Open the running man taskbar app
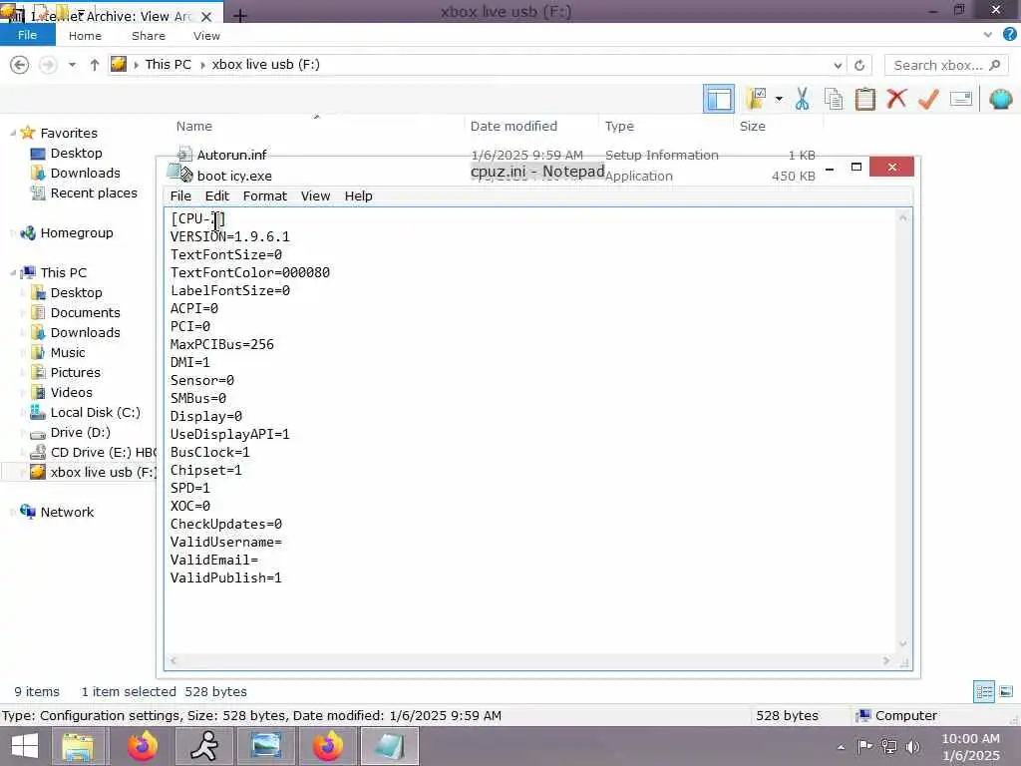This screenshot has height=766, width=1021. coord(204,746)
